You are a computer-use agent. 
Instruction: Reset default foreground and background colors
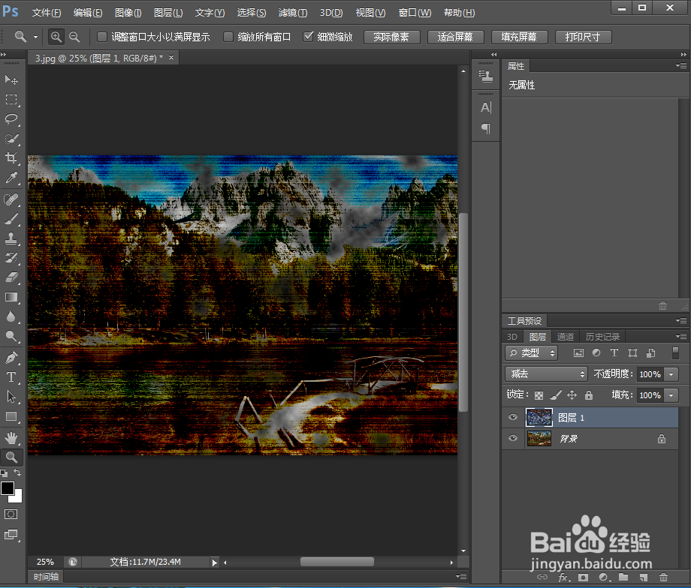[4, 473]
